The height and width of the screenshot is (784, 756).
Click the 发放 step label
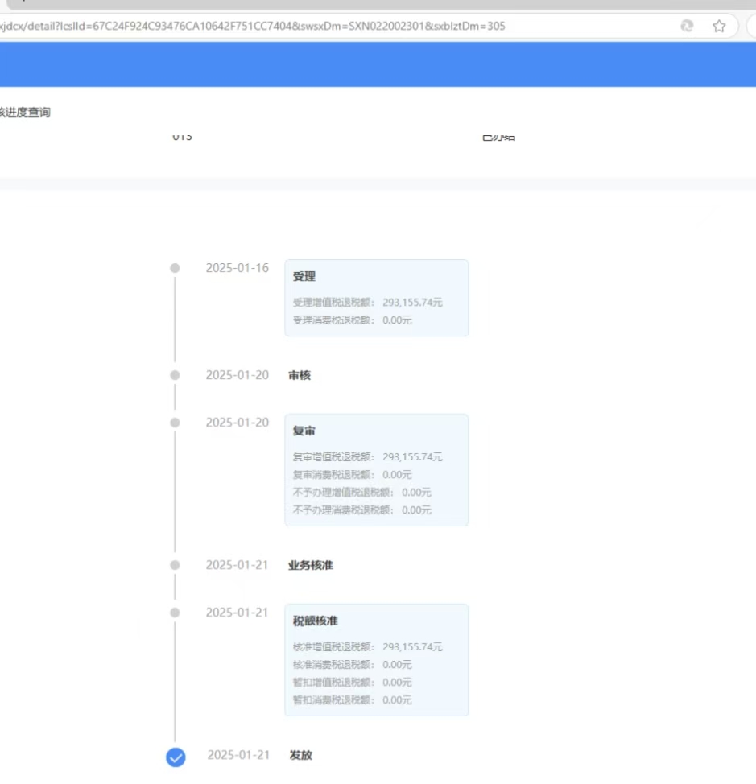click(301, 755)
